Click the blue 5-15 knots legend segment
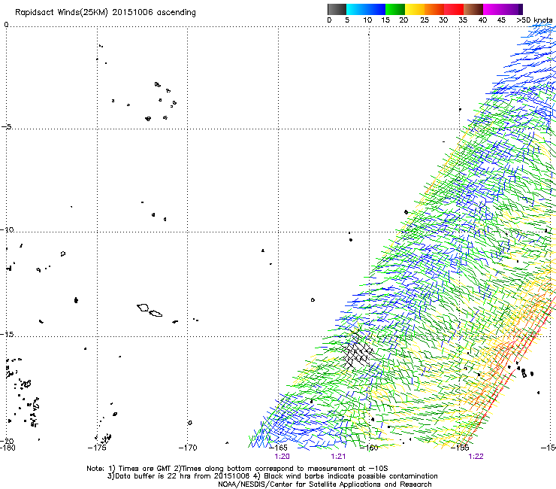Screen dimensions: 556x489 click(x=366, y=9)
